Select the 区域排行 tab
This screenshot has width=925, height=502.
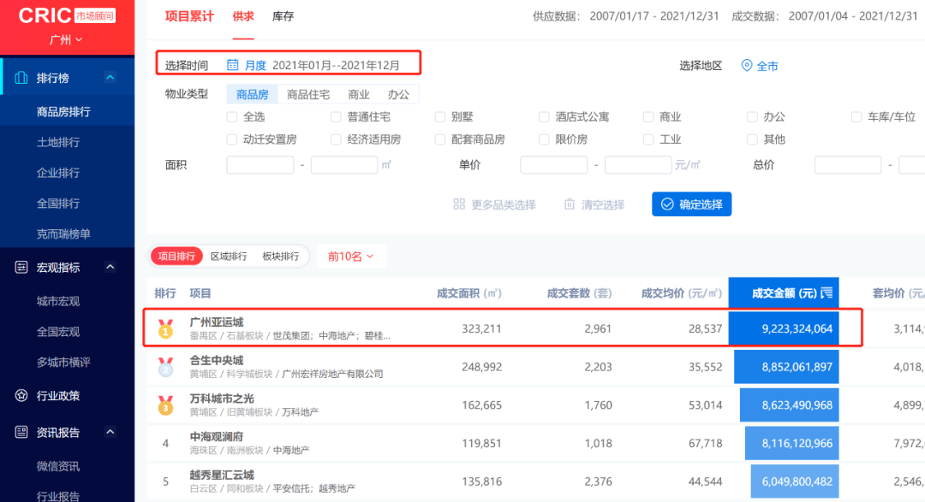coord(229,257)
